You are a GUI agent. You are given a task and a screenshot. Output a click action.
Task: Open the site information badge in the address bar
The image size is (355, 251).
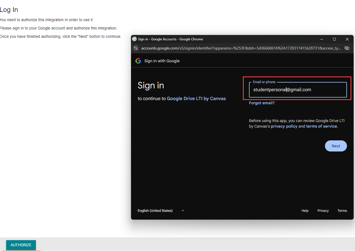(x=136, y=48)
